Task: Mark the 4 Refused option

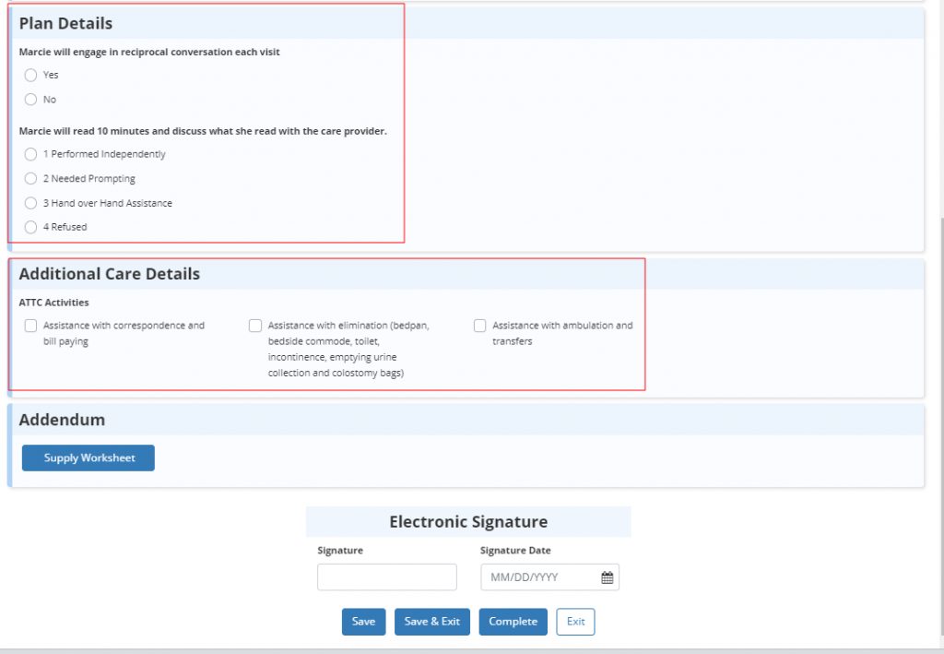Action: [x=30, y=226]
